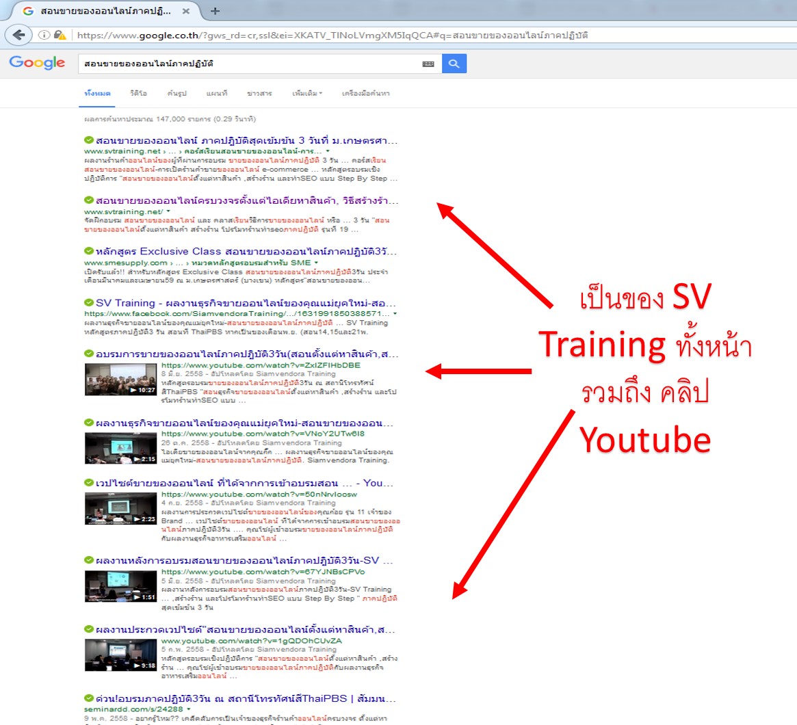The width and height of the screenshot is (797, 725).
Task: Click the 2:23 video thumbnail
Action: 120,508
